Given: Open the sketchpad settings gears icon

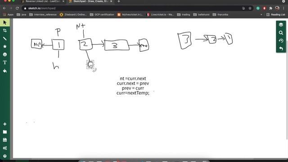Looking at the screenshot, I should tap(5, 148).
